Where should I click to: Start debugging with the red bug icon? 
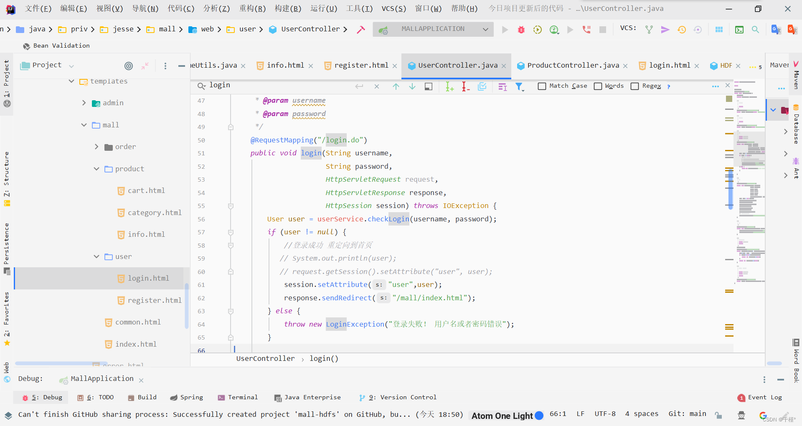(x=521, y=30)
